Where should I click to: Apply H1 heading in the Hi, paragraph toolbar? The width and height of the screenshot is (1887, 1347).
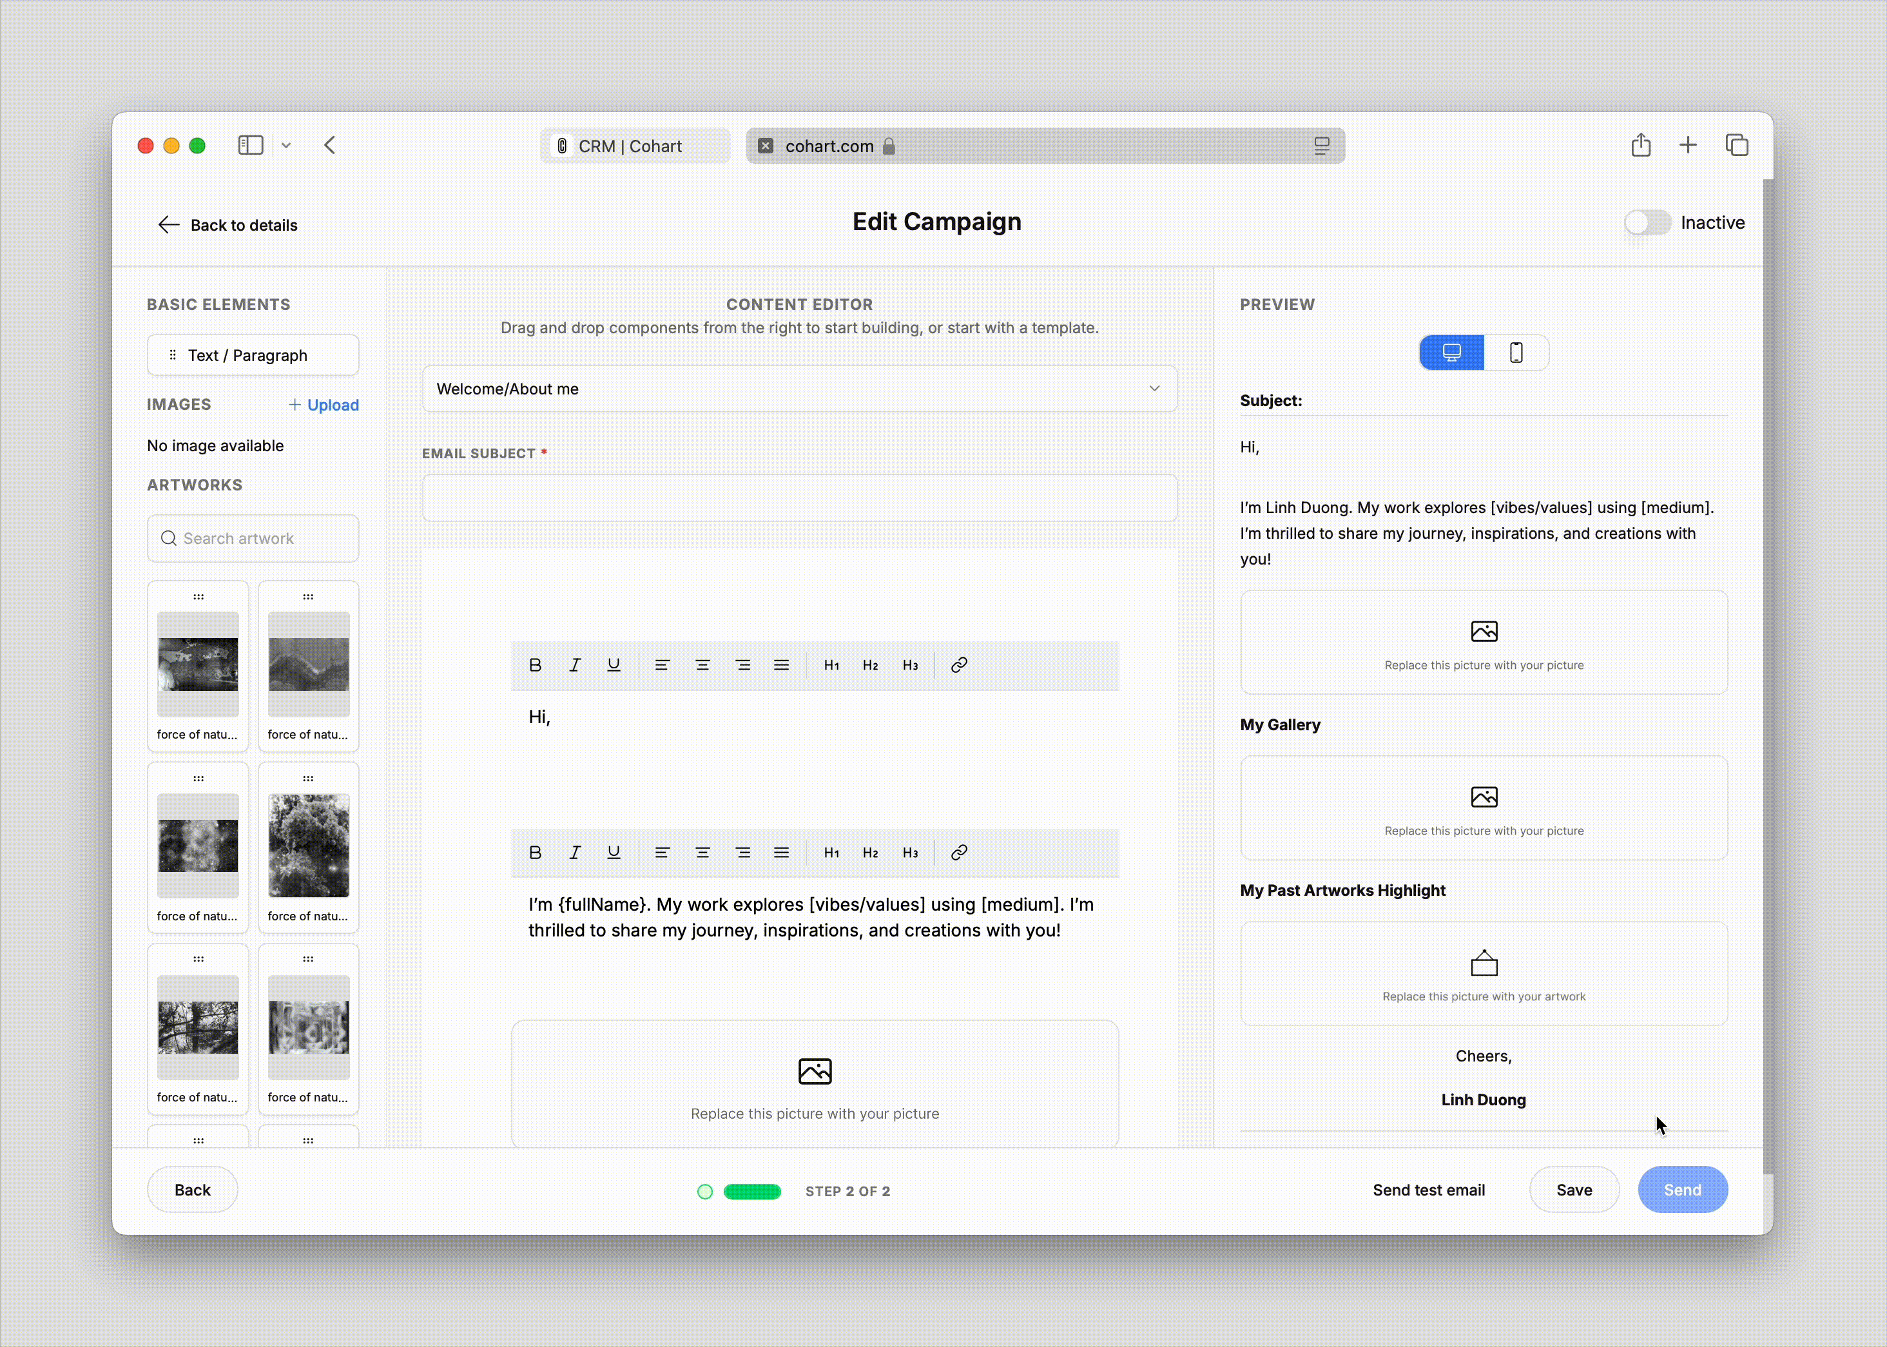pos(831,665)
